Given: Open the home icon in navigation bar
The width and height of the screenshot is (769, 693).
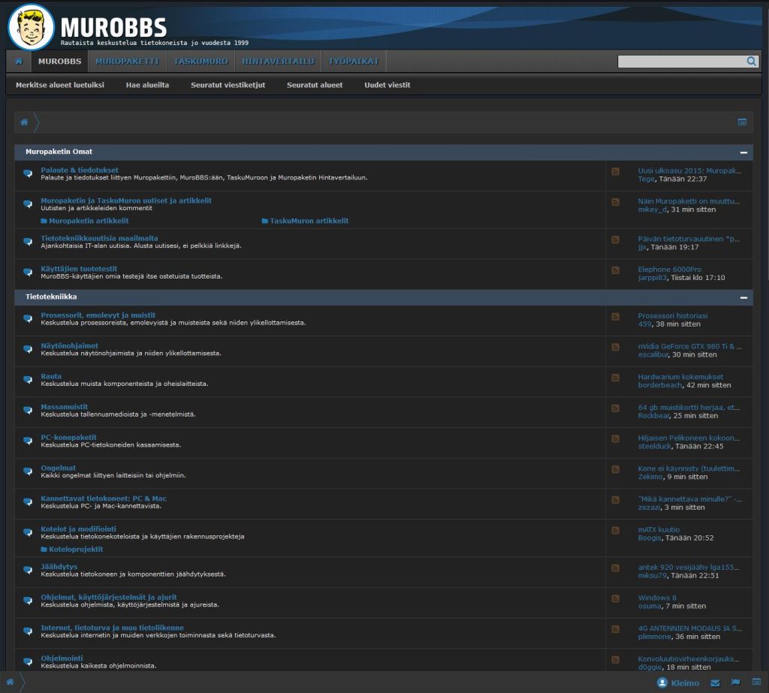Looking at the screenshot, I should [x=19, y=62].
